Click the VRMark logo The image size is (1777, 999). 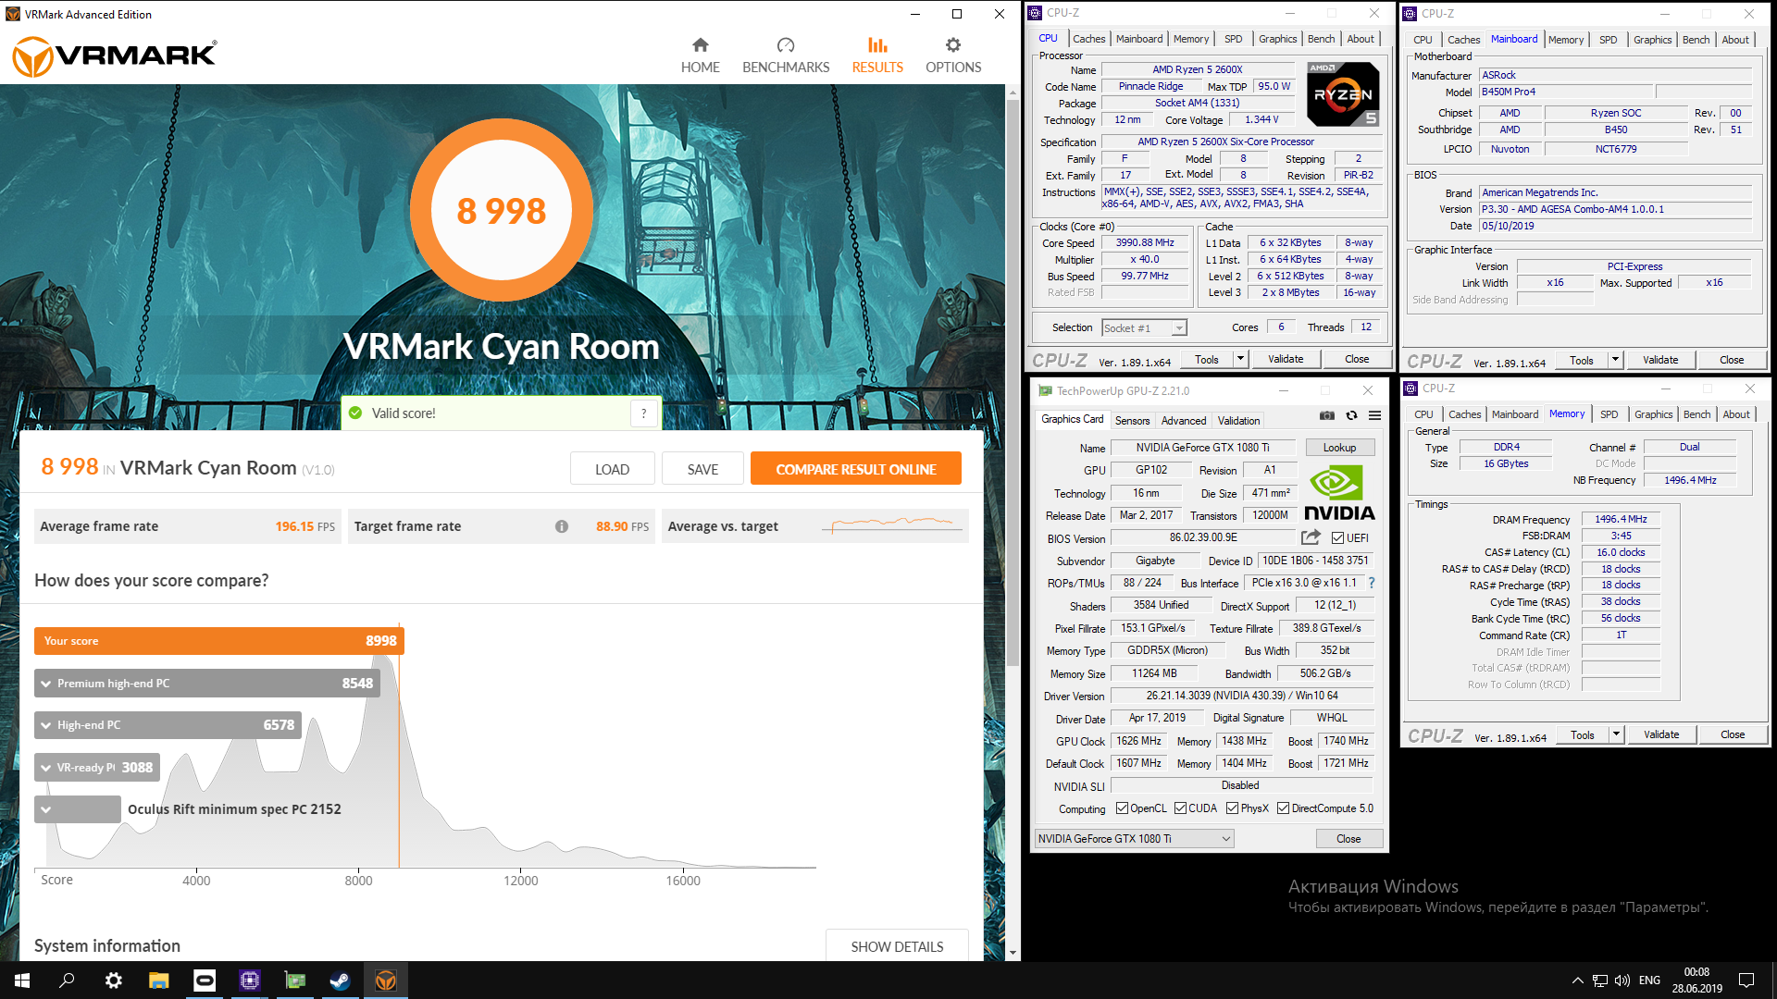pyautogui.click(x=115, y=56)
